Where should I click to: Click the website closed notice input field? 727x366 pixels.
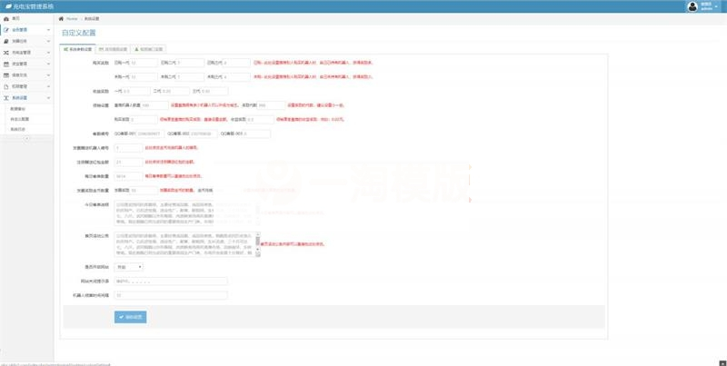171,282
